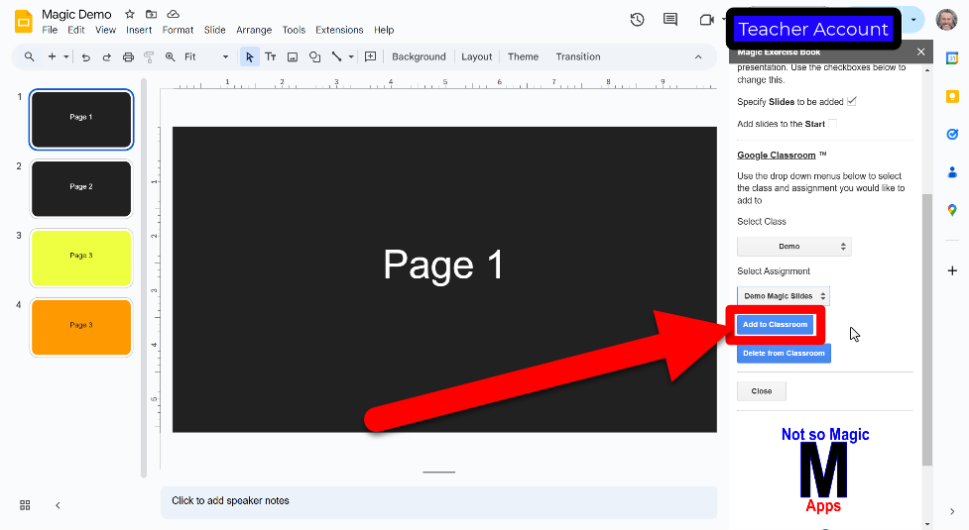The height and width of the screenshot is (530, 969).
Task: Open the Tools menu
Action: tap(294, 30)
